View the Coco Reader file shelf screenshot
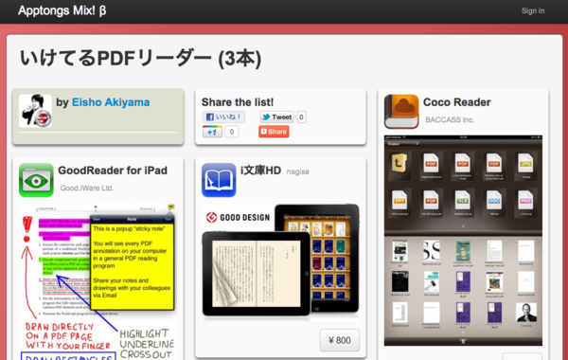Viewport: 568px width, 360px height. tap(463, 241)
